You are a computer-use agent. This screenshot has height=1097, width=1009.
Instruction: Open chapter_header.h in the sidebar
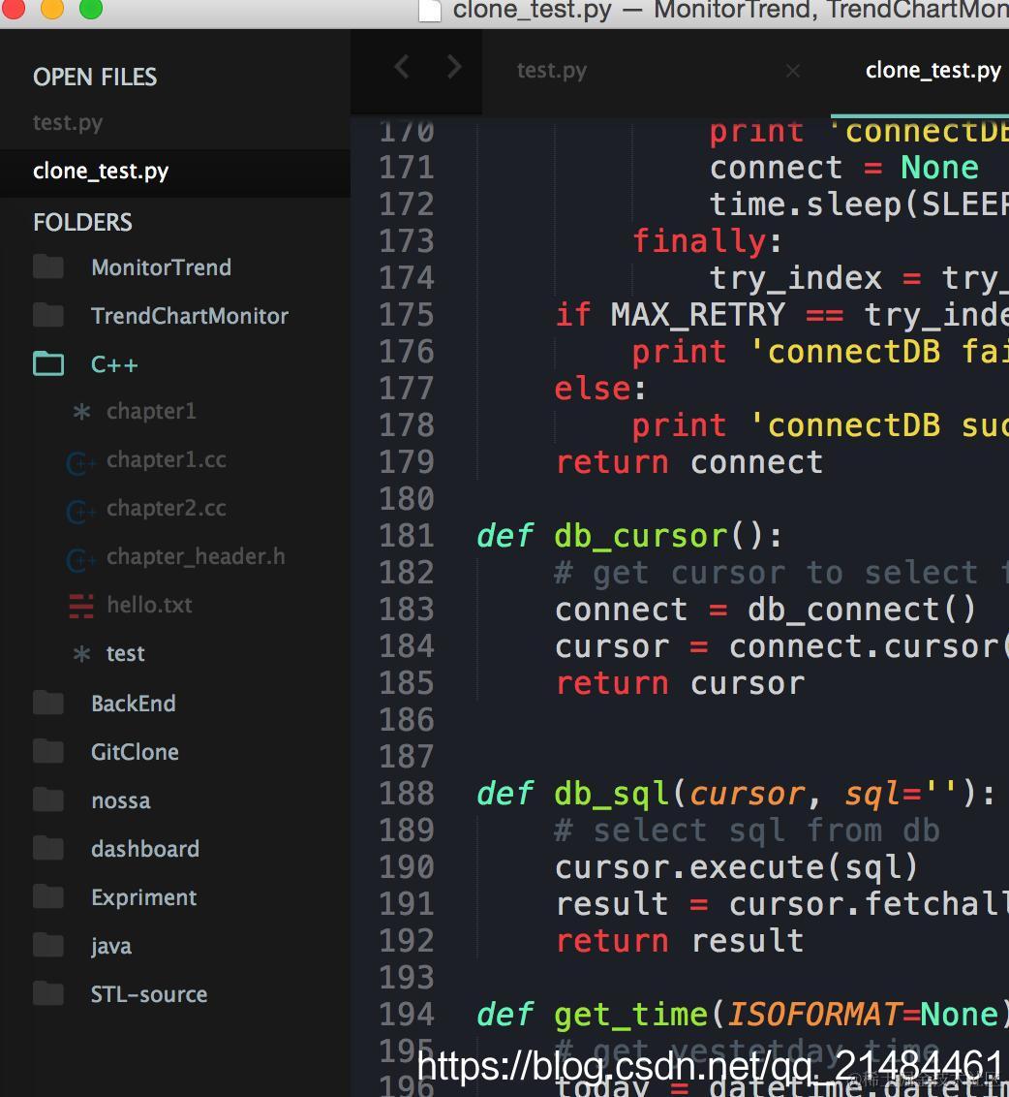[196, 557]
